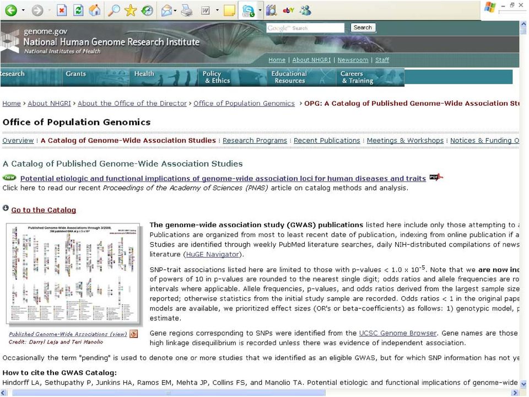Viewport: 529px width, 397px height.
Task: Click the horizontal scrollbar thumb
Action: tap(169, 393)
